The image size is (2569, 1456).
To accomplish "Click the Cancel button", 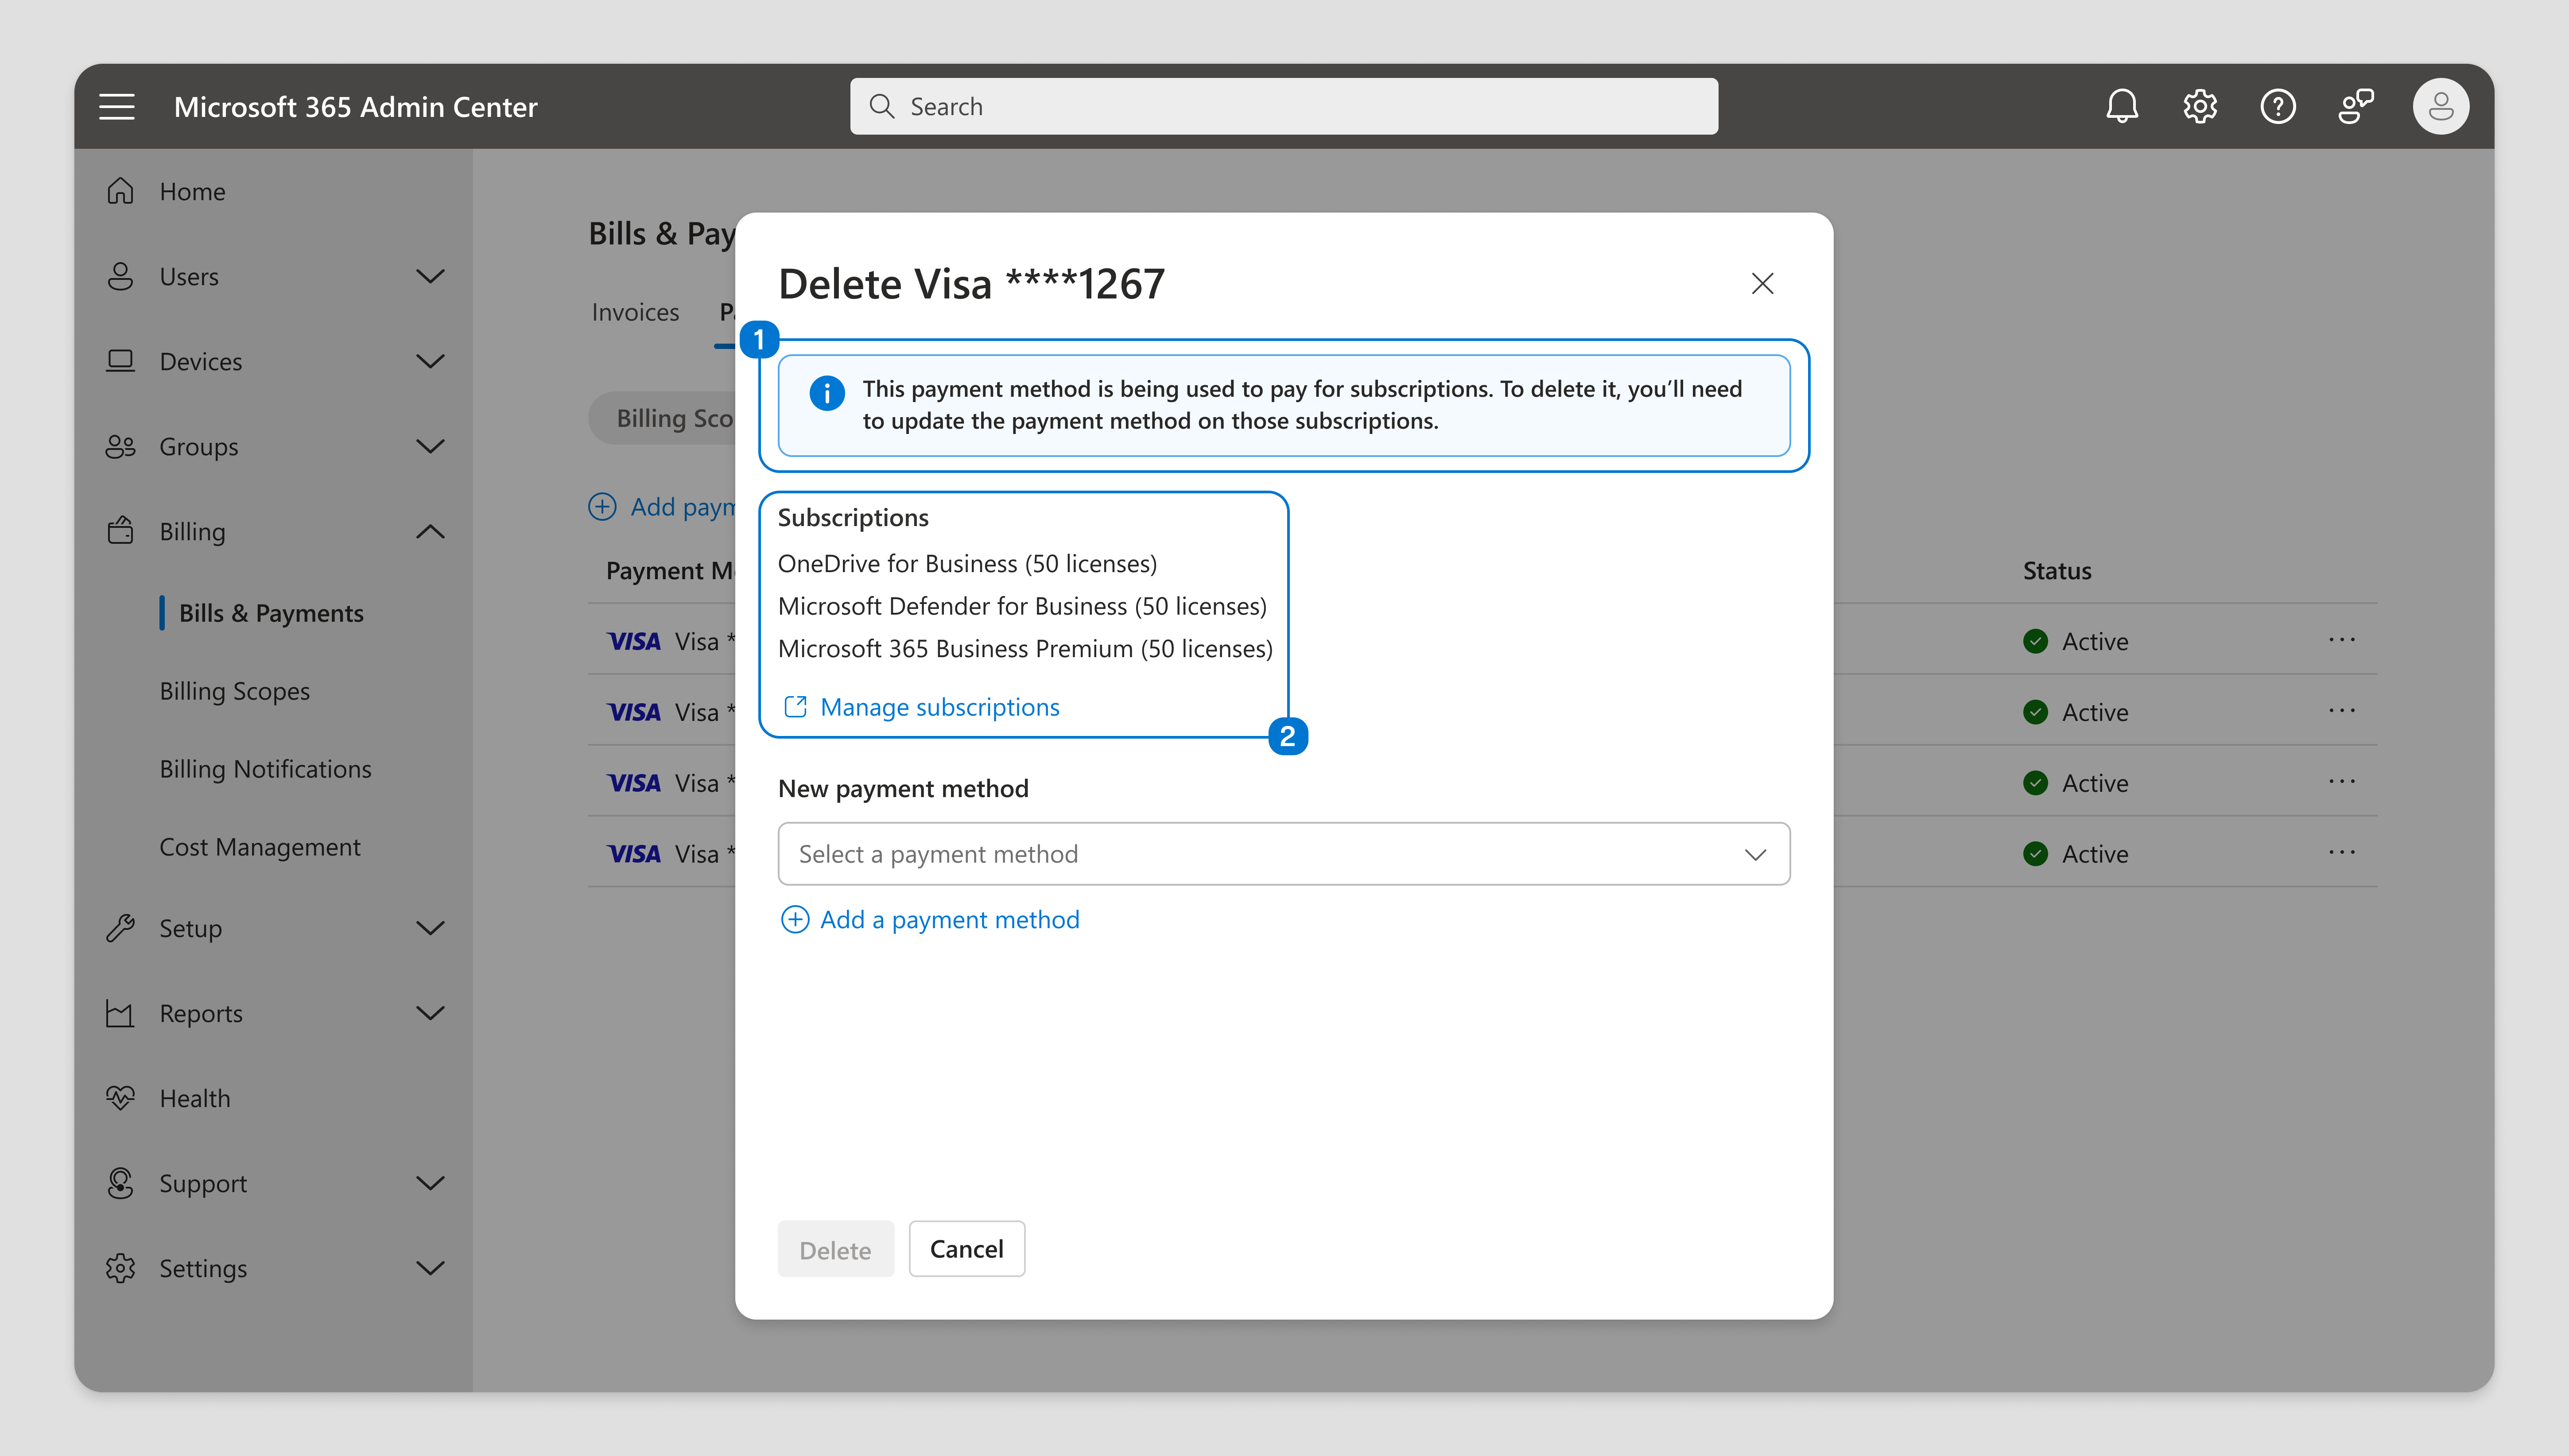I will (966, 1249).
